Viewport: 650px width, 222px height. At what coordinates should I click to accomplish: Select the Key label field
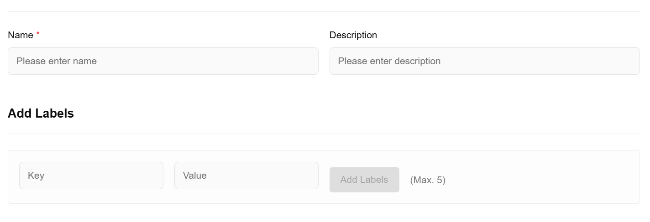[91, 176]
